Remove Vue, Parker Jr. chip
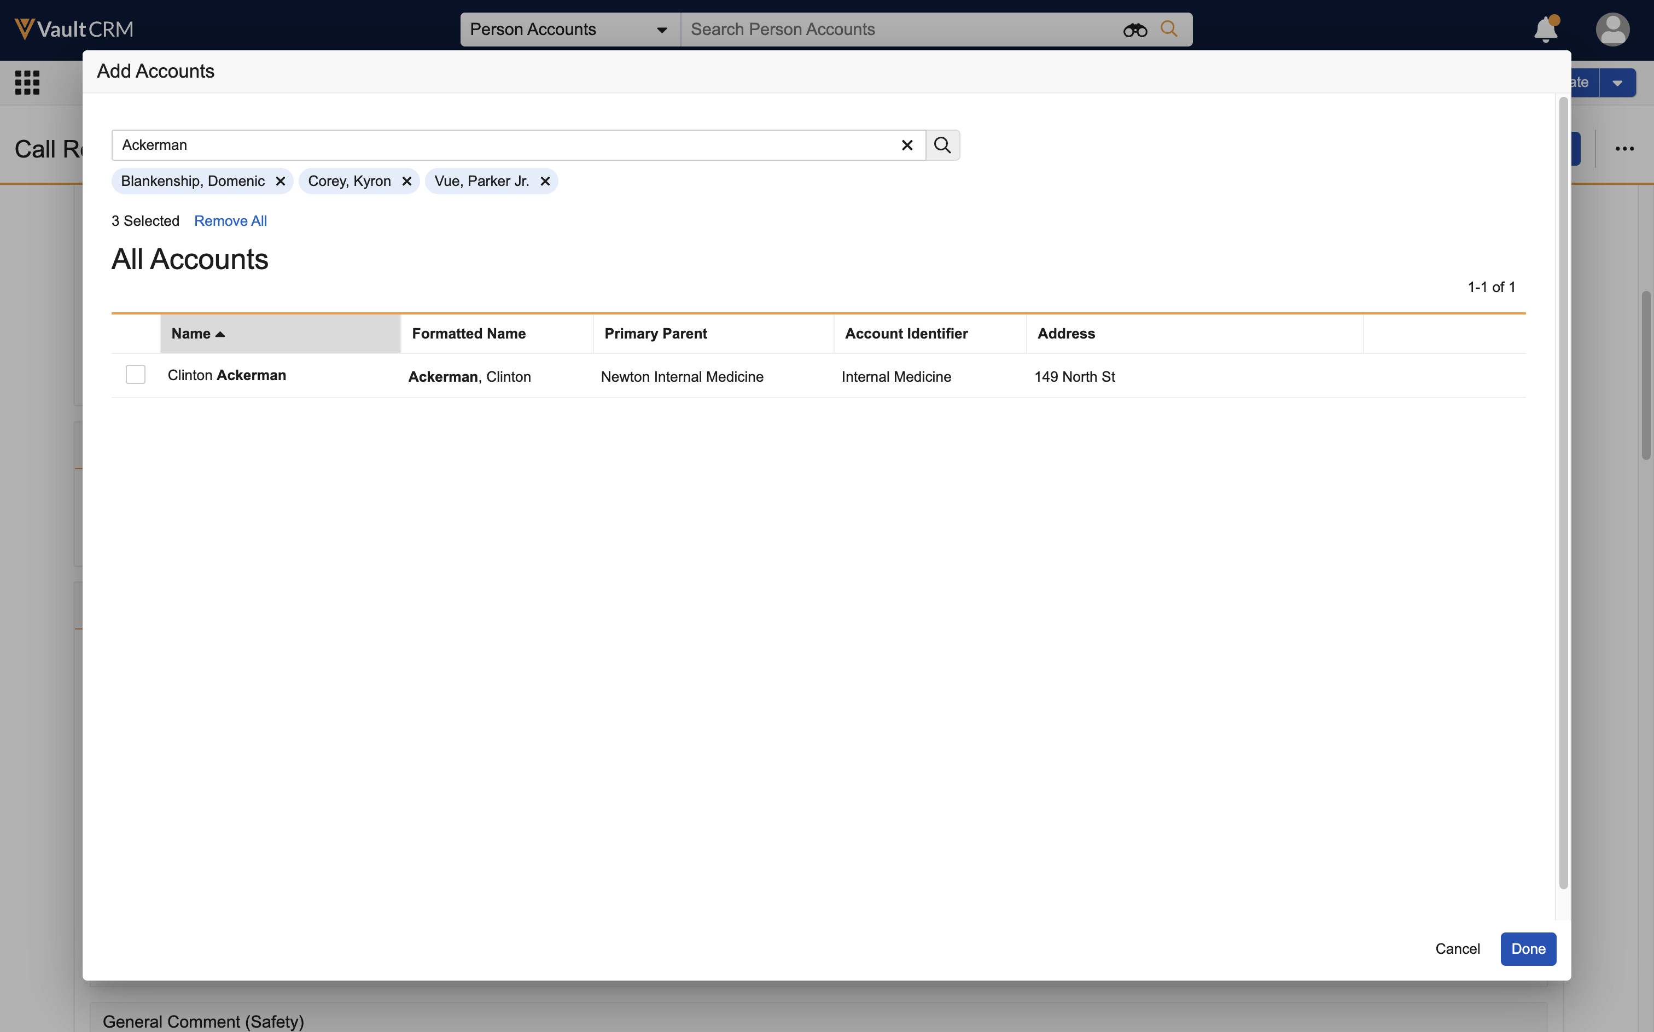1654x1032 pixels. pyautogui.click(x=545, y=182)
